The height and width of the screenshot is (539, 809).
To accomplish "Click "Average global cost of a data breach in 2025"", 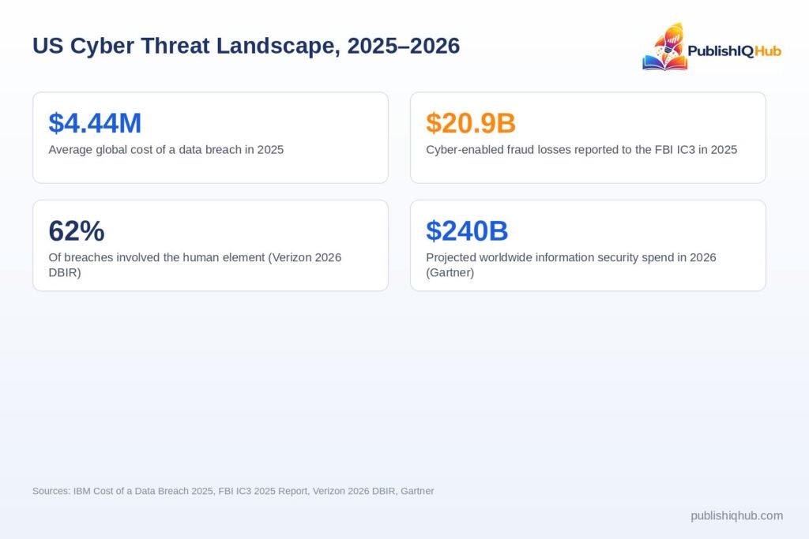I will [166, 149].
